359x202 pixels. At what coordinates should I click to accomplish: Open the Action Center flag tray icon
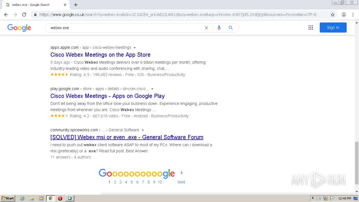332,198
